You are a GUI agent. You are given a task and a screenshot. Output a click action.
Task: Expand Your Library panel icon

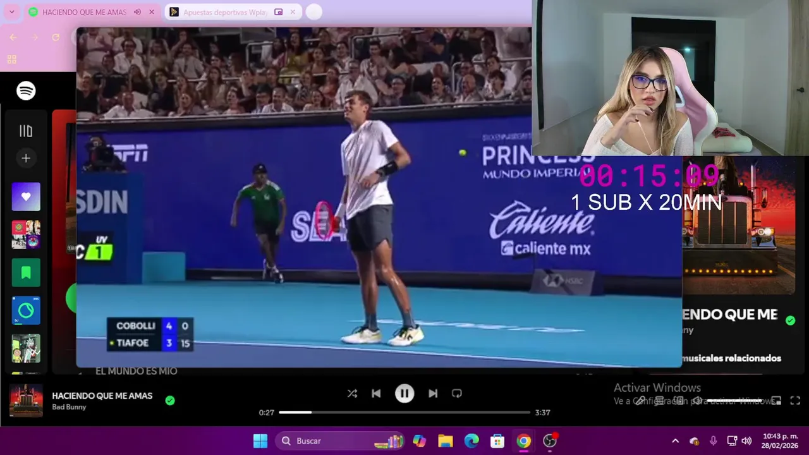26,131
